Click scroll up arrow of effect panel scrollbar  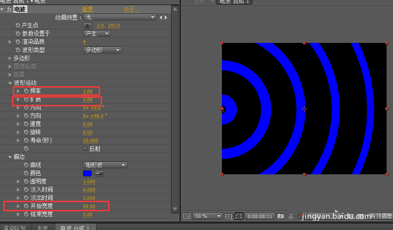(x=175, y=9)
